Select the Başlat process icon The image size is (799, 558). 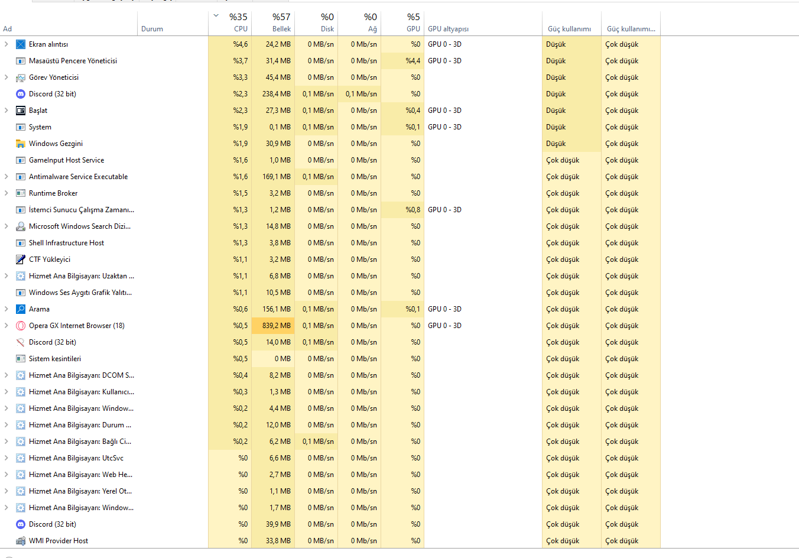(21, 111)
